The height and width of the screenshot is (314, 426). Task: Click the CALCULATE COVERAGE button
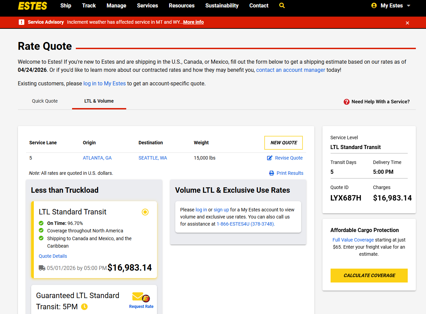369,275
